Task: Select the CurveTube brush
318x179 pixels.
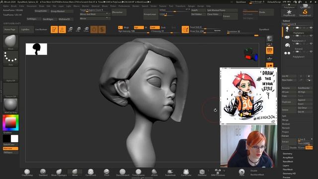Action: [186, 173]
